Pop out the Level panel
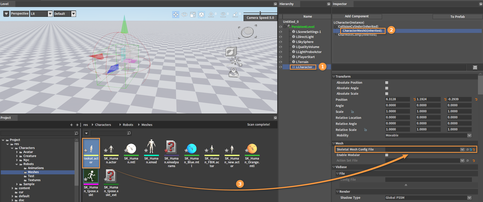The height and width of the screenshot is (202, 483). [x=275, y=4]
